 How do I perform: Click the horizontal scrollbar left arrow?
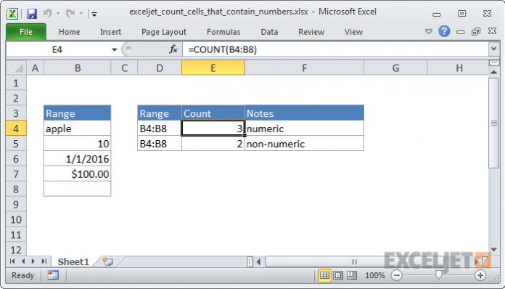258,261
